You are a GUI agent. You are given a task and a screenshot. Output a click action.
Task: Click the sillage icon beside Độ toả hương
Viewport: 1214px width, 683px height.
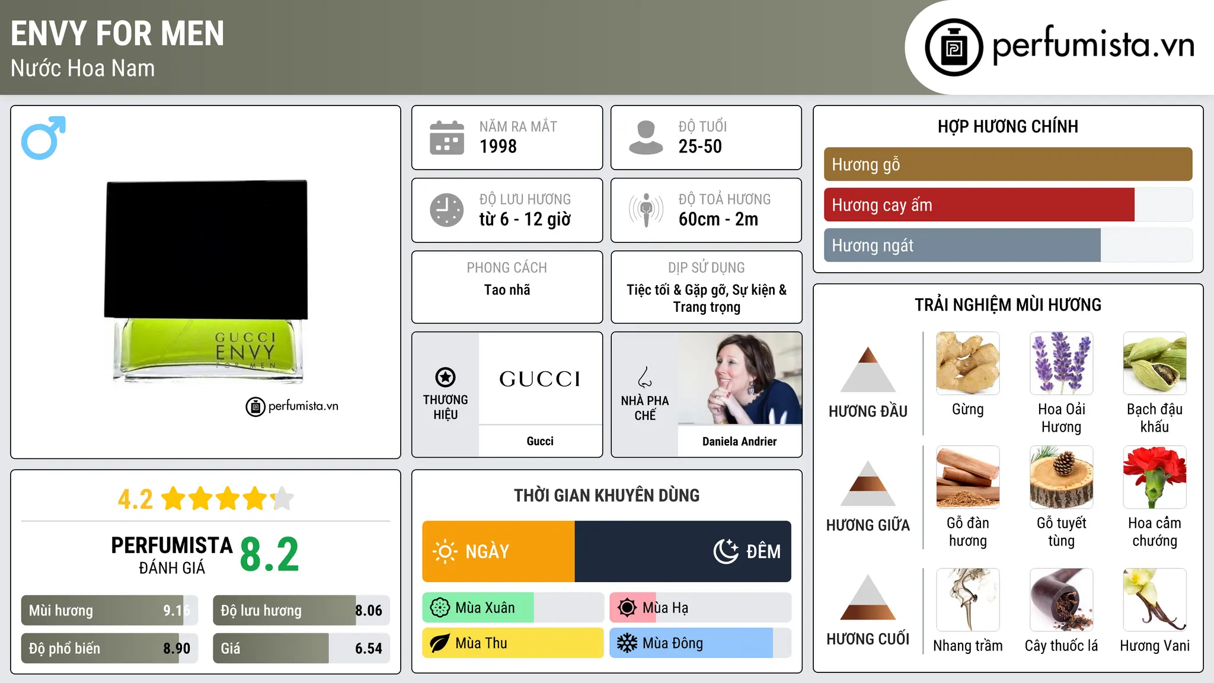coord(646,210)
